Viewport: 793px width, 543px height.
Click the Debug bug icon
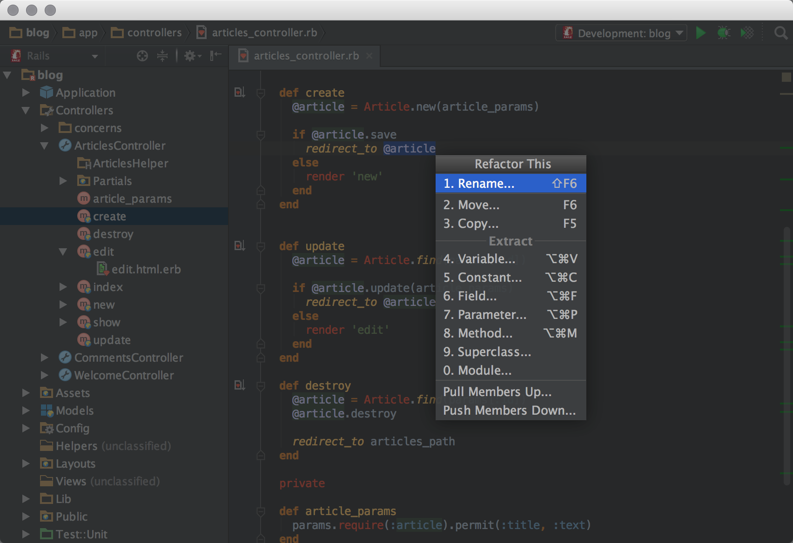point(724,33)
